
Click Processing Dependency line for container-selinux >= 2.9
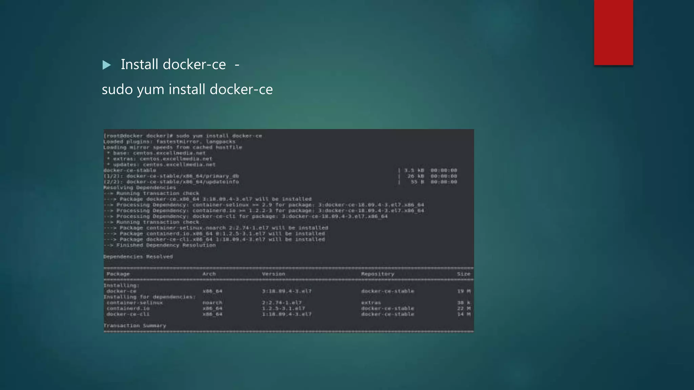tap(264, 205)
